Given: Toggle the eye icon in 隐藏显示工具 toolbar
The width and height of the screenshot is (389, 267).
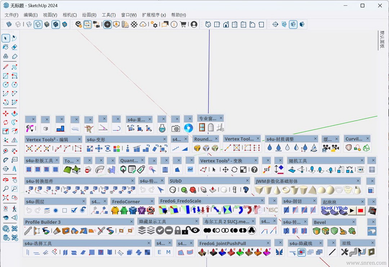Looking at the screenshot, I should pos(195,230).
